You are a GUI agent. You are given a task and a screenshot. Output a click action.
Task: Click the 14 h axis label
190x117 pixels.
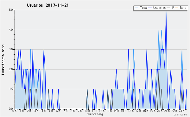(116, 111)
